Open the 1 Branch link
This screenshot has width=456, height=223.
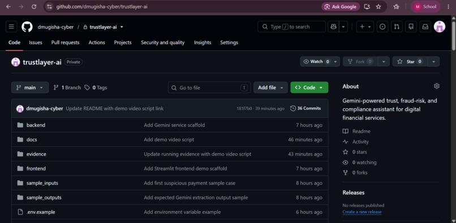pos(67,88)
